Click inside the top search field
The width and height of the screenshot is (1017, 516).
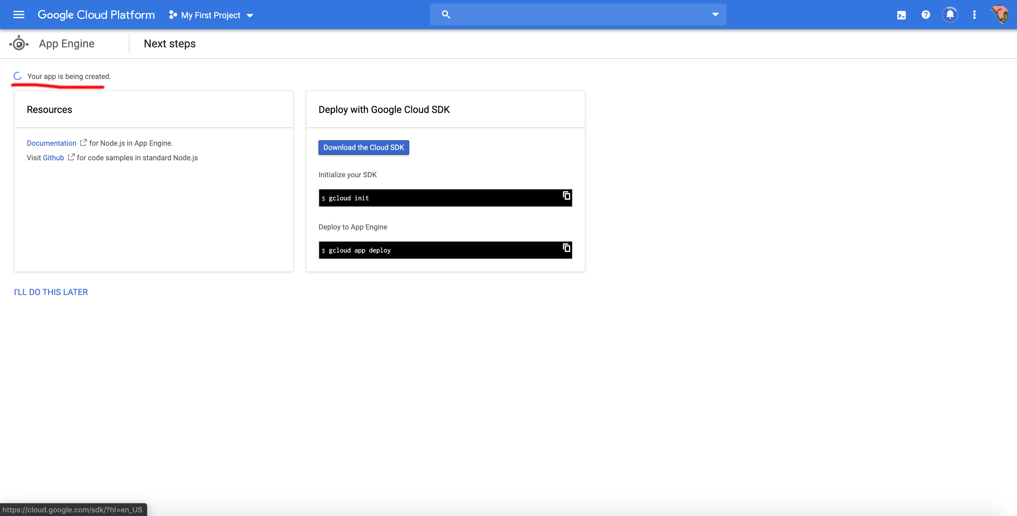pyautogui.click(x=577, y=15)
